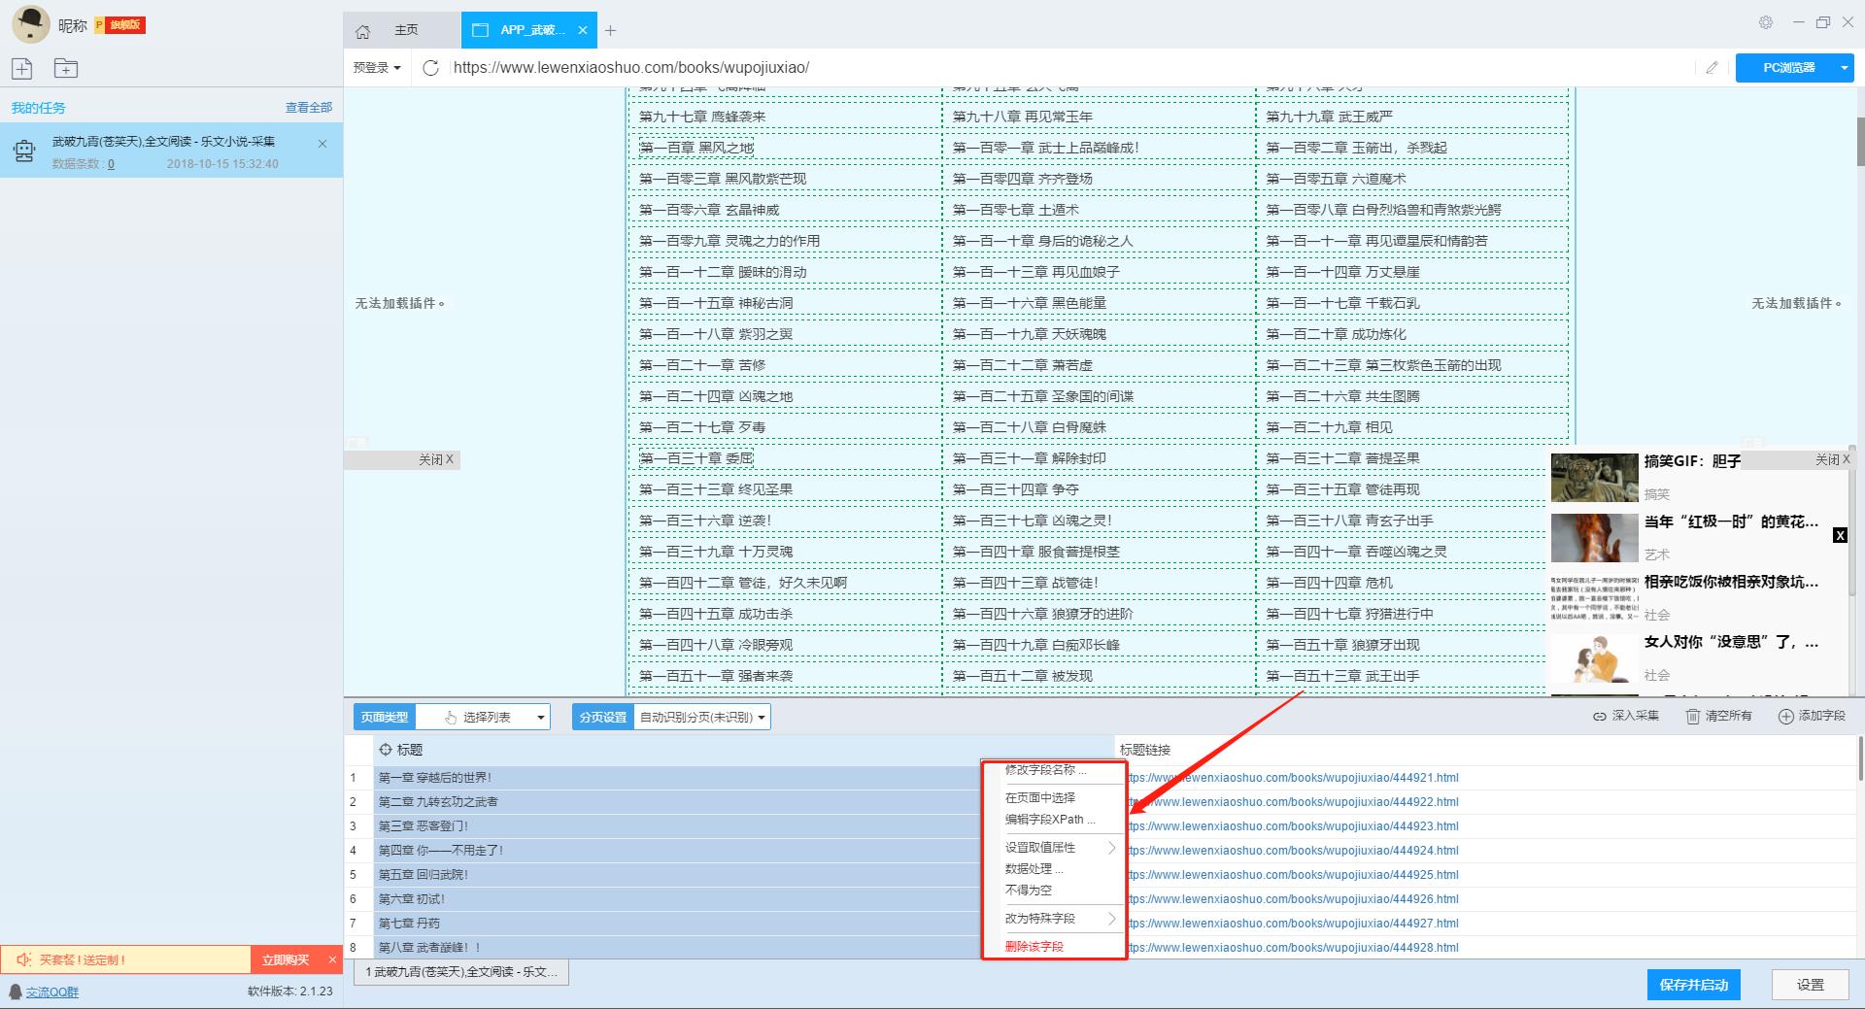
Task: Click the pencil edit icon beside URL
Action: (1712, 68)
